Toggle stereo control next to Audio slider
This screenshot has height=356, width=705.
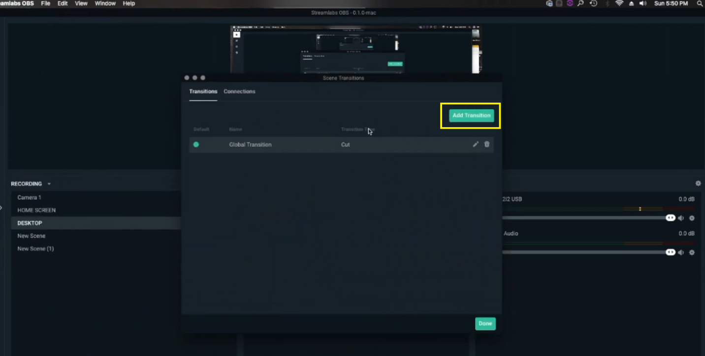pos(670,252)
